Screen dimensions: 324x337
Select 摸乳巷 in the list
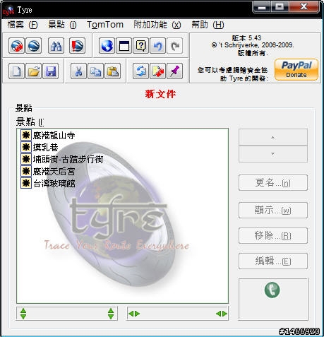pos(45,147)
